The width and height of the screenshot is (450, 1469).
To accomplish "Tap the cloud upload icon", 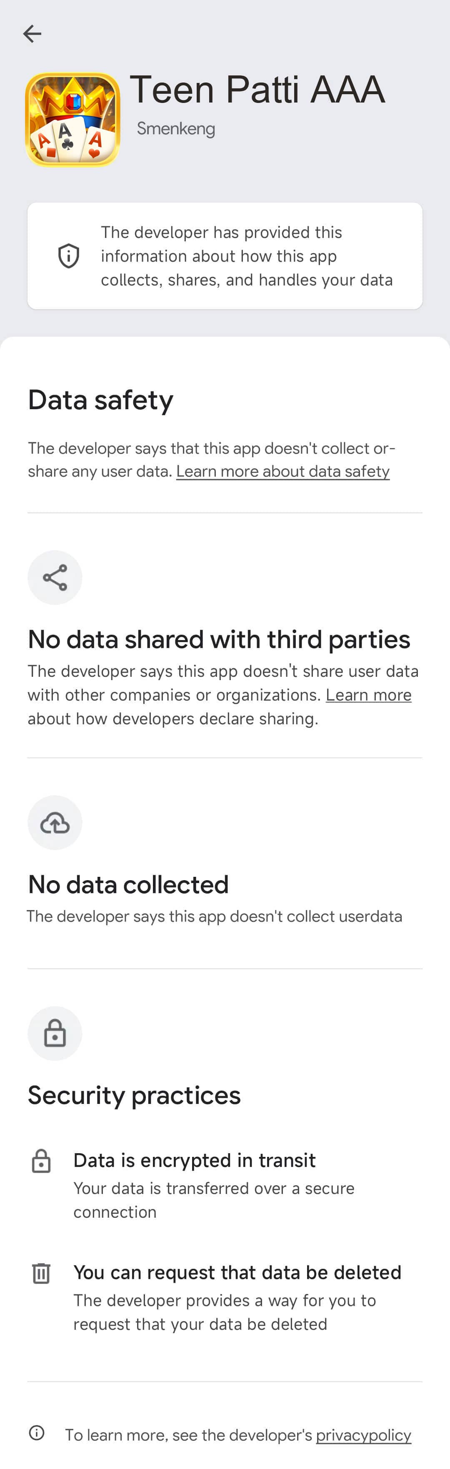I will coord(55,822).
